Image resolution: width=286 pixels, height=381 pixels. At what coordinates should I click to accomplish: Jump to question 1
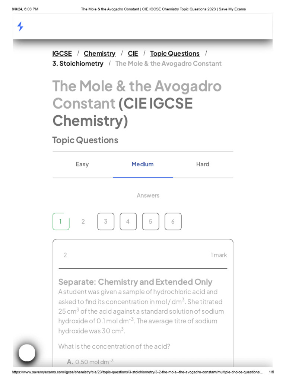coord(61,221)
